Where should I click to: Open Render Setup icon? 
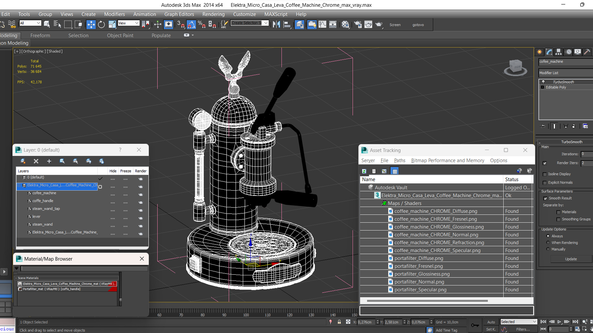click(358, 25)
